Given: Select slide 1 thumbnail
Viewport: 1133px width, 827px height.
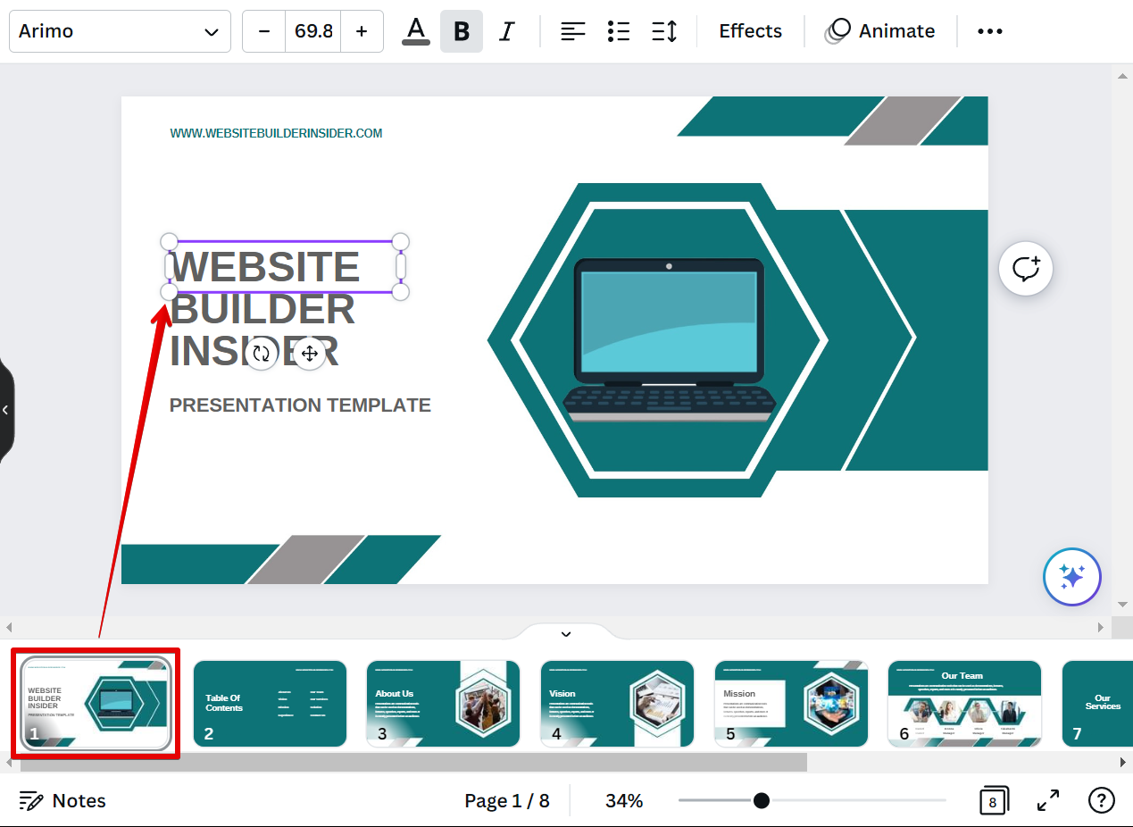Looking at the screenshot, I should click(96, 704).
